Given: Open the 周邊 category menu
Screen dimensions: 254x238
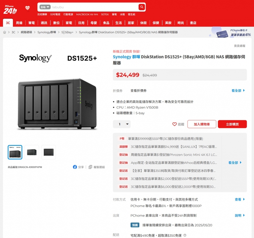Looking at the screenshot, I should point(19,23).
